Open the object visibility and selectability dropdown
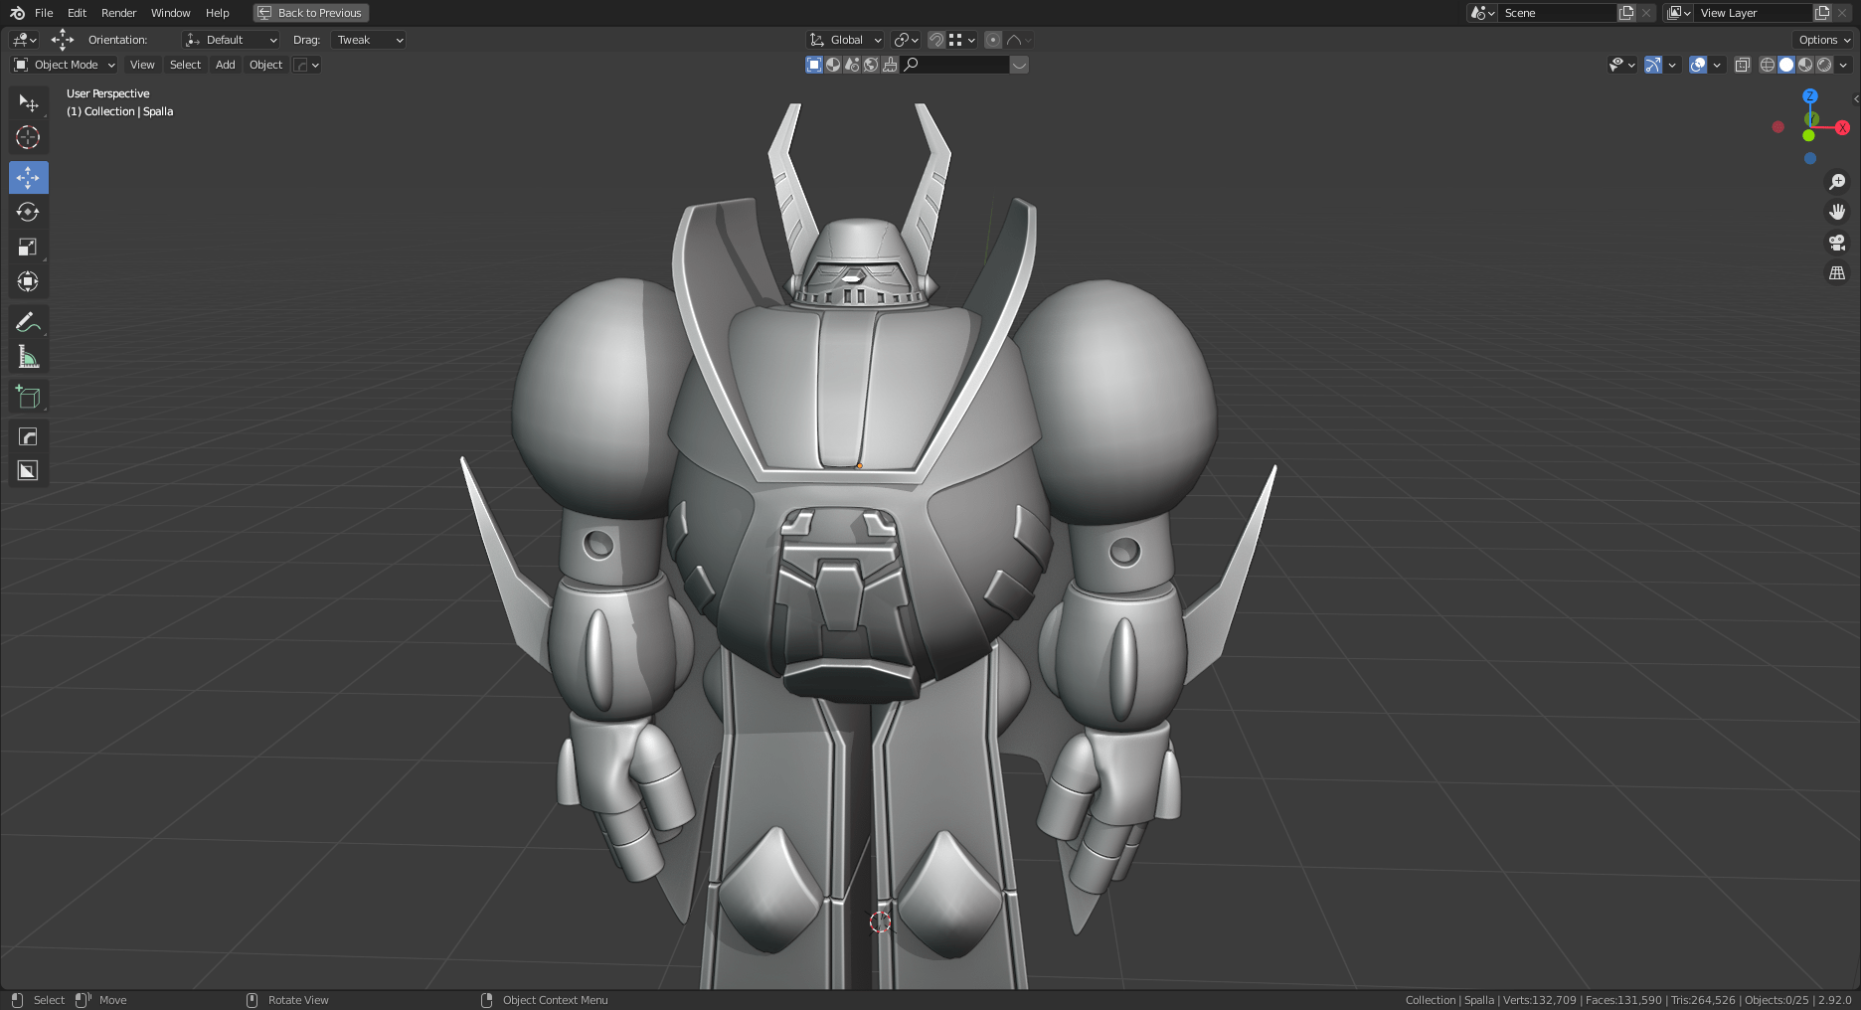The width and height of the screenshot is (1861, 1010). coord(1622,65)
